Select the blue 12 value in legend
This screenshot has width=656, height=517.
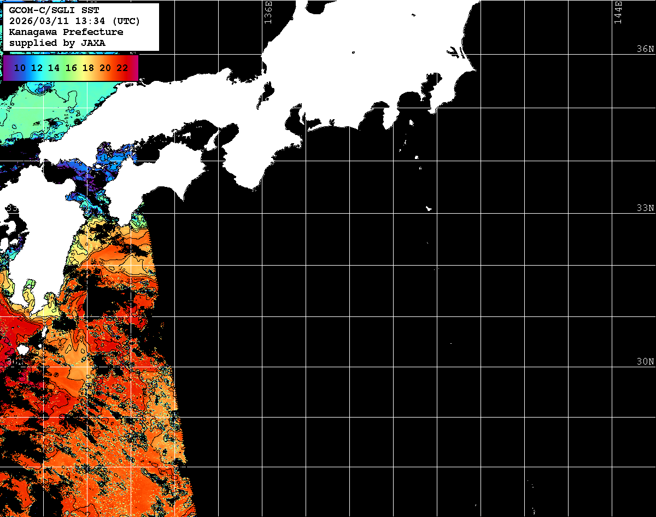point(37,68)
